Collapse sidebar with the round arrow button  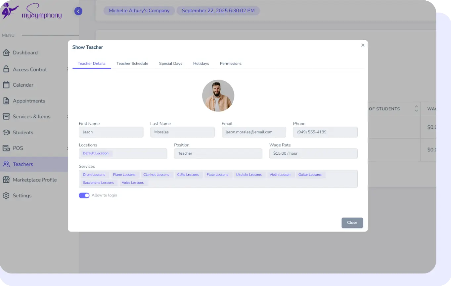click(x=78, y=11)
